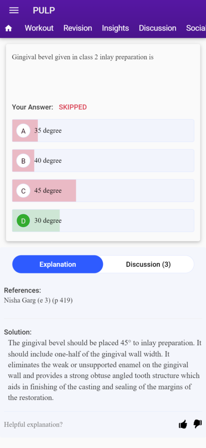Screen dimensions: 206x448
Task: Click the PULP app title
Action: (44, 10)
